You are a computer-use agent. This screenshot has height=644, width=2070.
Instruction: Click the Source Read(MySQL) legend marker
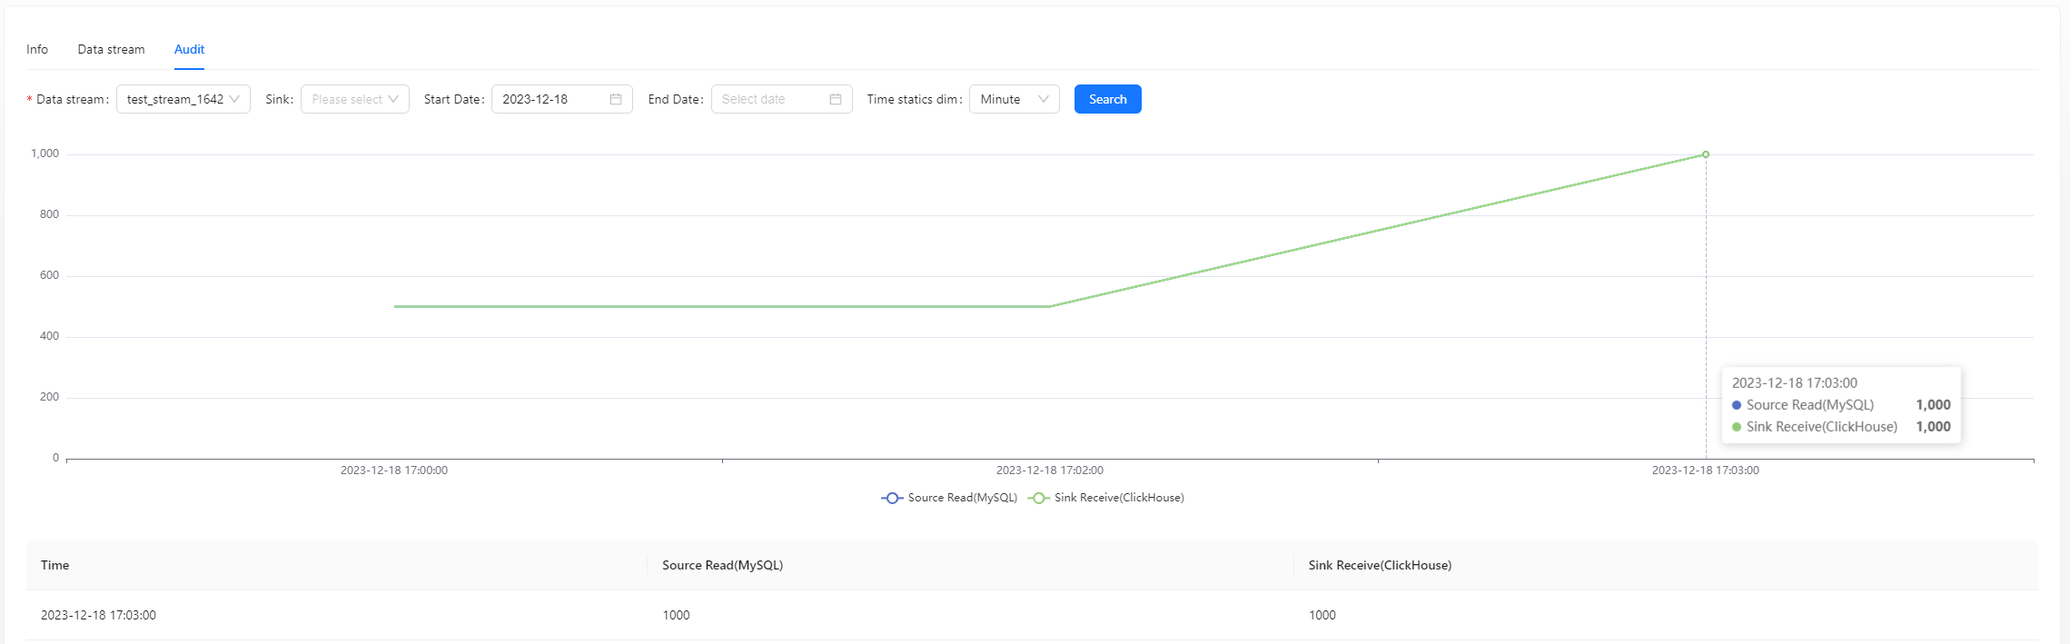(x=892, y=498)
